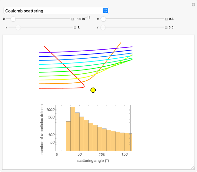Image resolution: width=197 pixels, height=172 pixels.
Task: Click the yellow nucleus circle
Action: [x=93, y=90]
